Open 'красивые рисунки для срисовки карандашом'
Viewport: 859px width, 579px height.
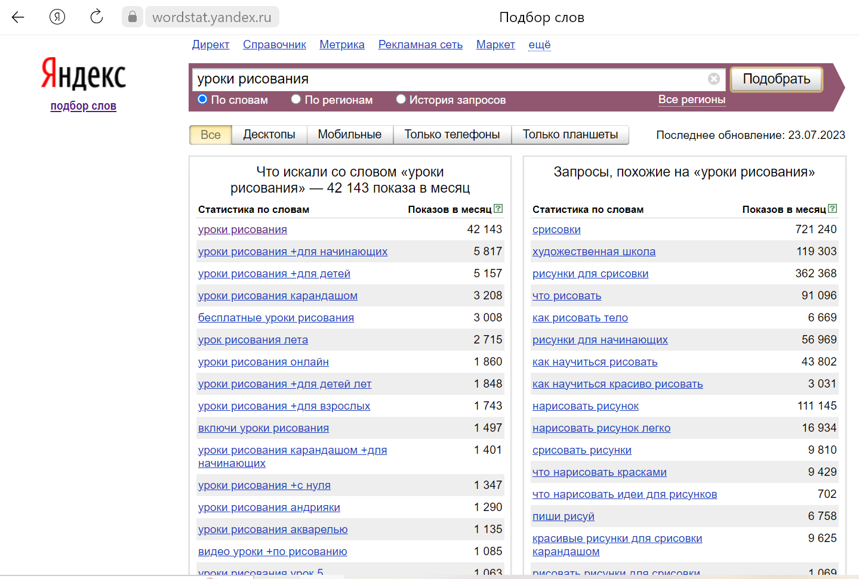click(617, 545)
